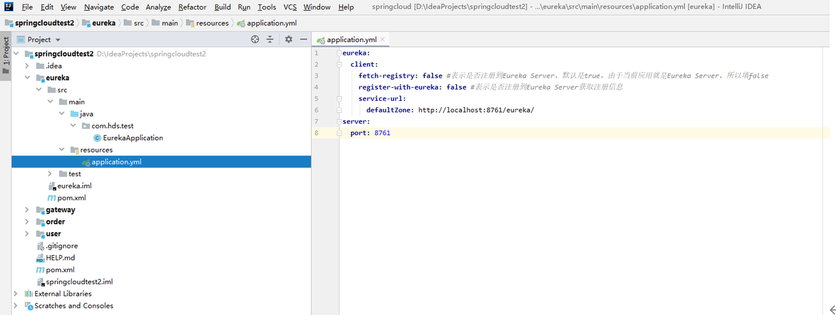Image resolution: width=836 pixels, height=331 pixels.
Task: Select EurekaApplication class in tree
Action: (128, 138)
